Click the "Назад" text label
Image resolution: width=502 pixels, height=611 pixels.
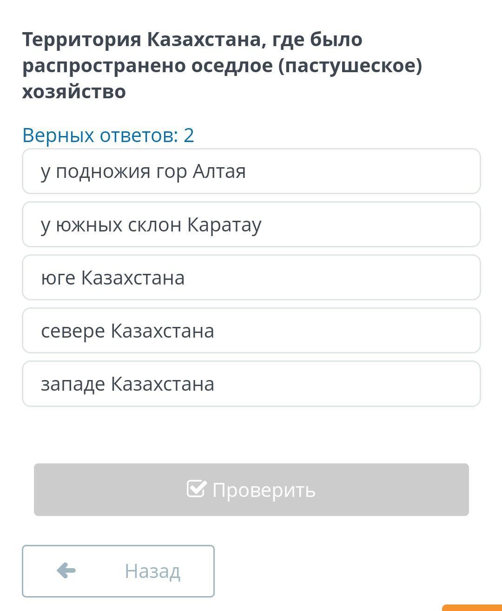coord(152,571)
